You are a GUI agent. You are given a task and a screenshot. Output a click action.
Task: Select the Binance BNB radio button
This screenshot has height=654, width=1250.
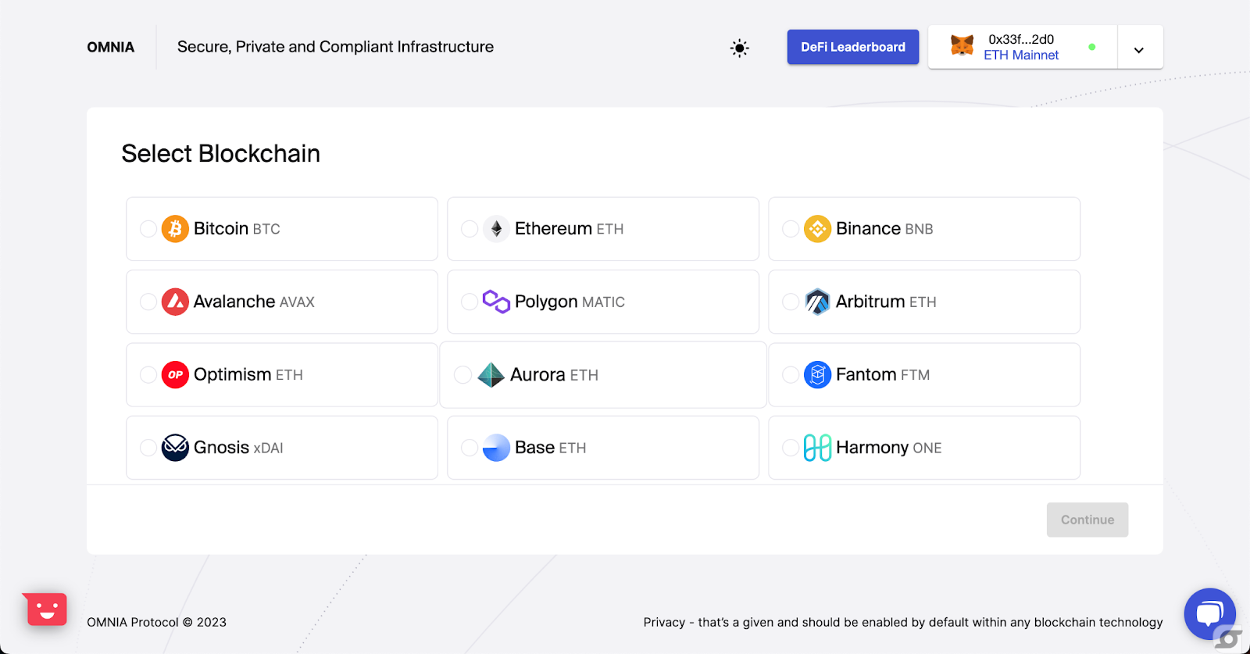pos(791,229)
